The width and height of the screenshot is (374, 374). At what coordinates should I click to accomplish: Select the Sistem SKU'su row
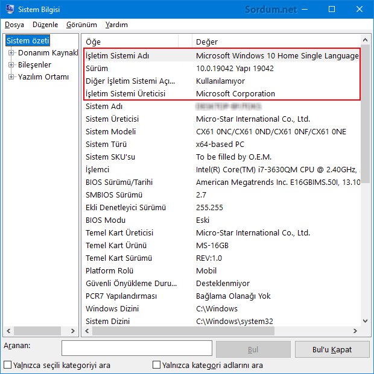coord(221,157)
